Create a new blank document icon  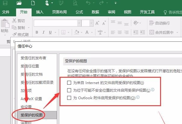(x=33, y=3)
